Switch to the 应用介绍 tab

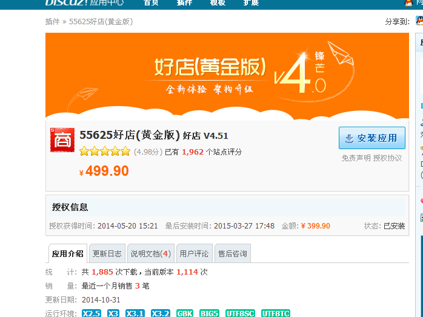click(x=68, y=253)
